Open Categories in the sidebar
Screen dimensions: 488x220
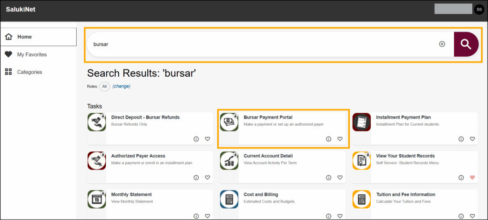[x=30, y=72]
